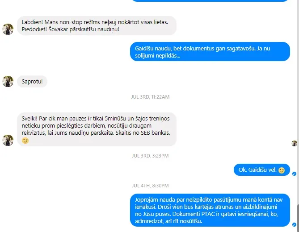Click the avatar beside the SEB bankas message
This screenshot has height=232, width=299.
pyautogui.click(x=8, y=140)
